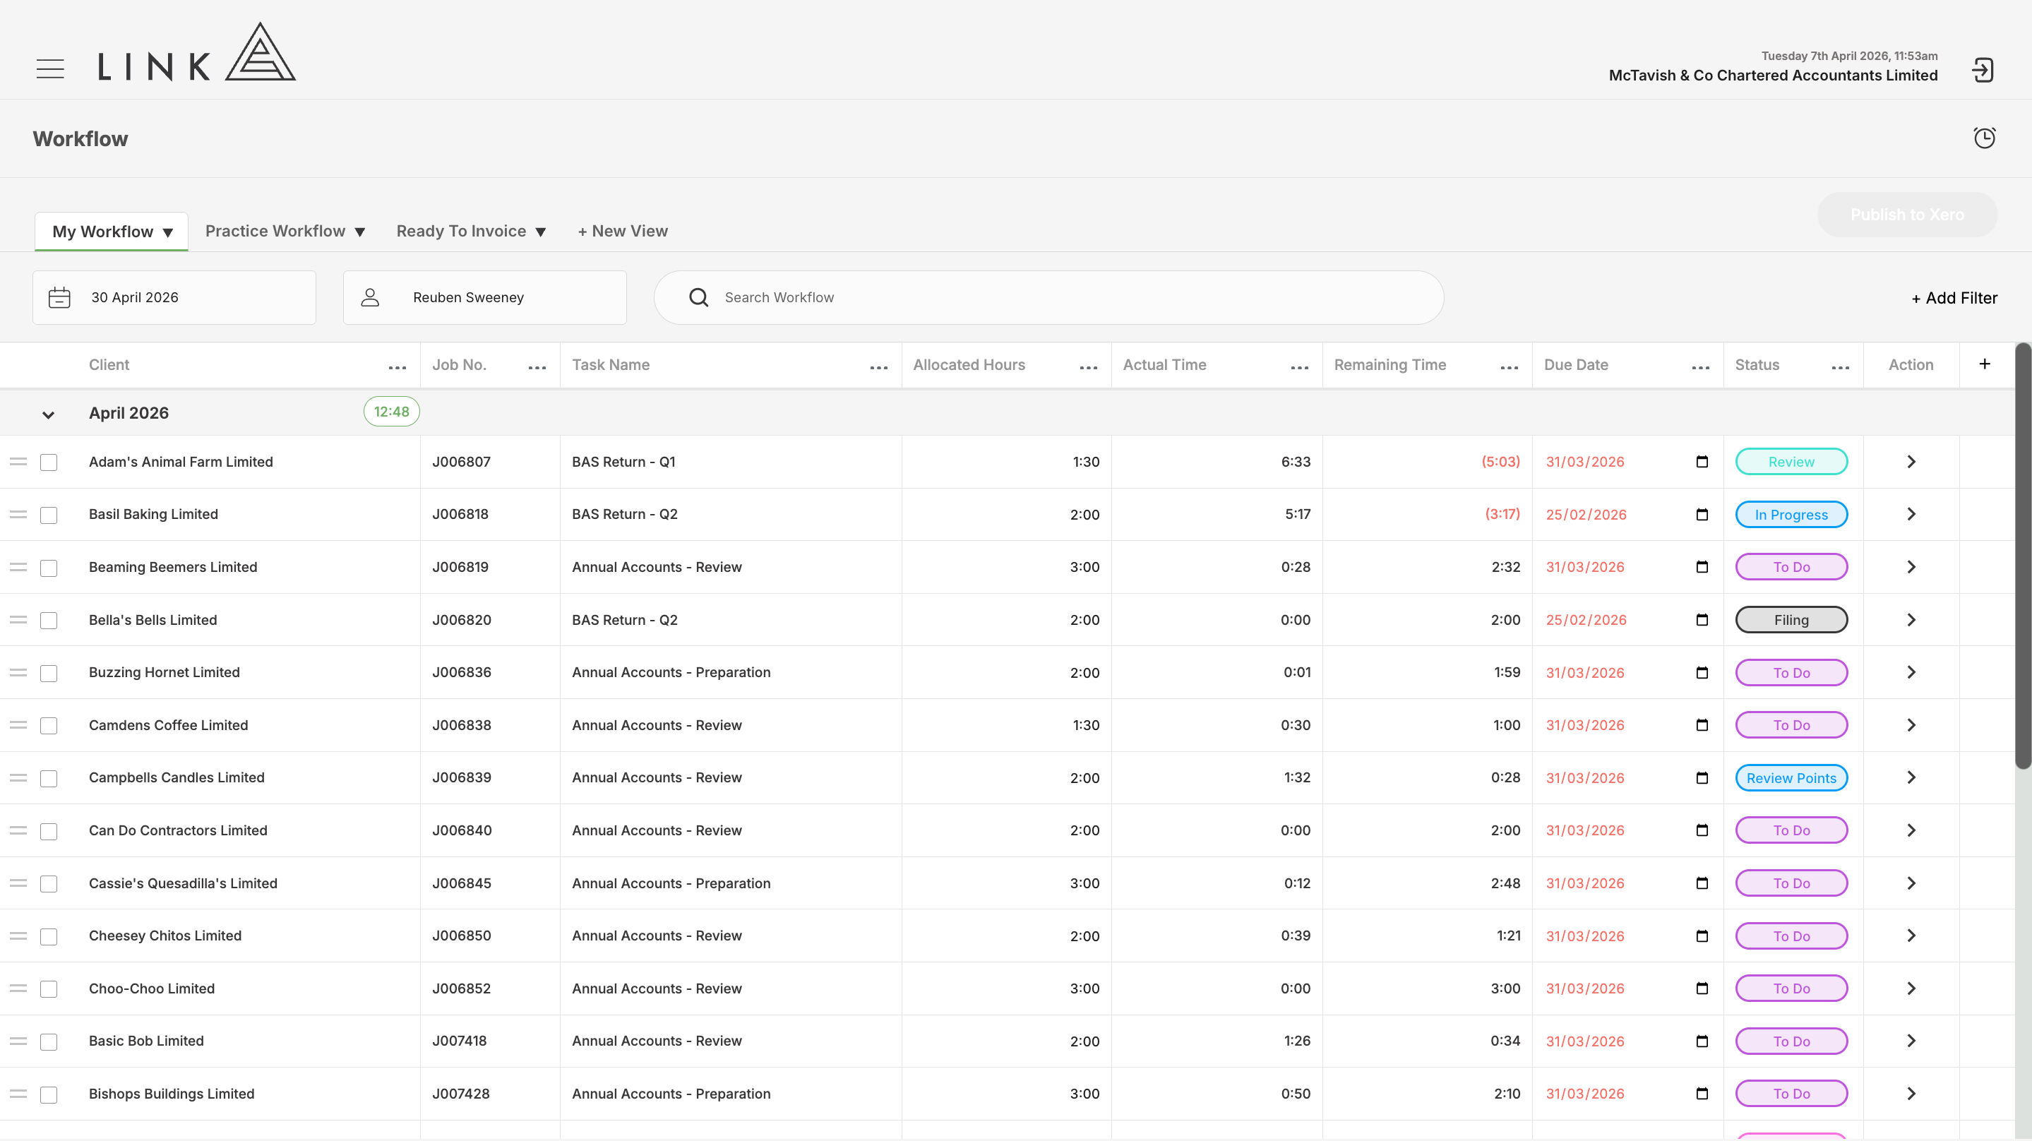
Task: Tick checkbox for Bella's Bells Limited
Action: coord(49,621)
